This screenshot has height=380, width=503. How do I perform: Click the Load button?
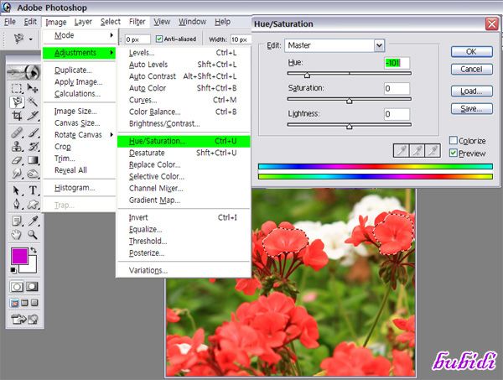coord(471,91)
